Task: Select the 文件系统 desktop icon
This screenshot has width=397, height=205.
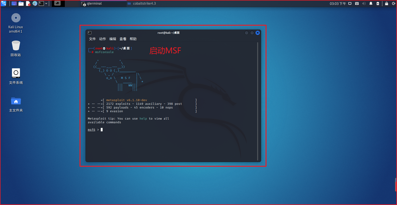Action: point(16,76)
